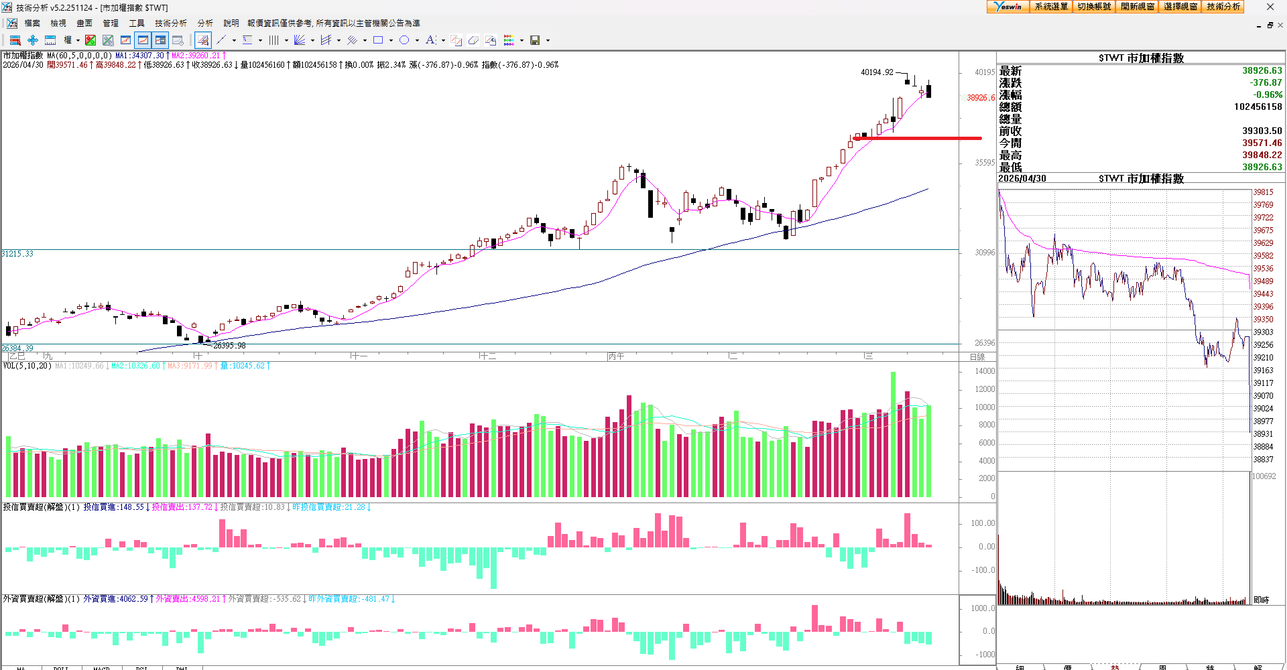Select the pitchfork channel drawing tool

pyautogui.click(x=326, y=40)
